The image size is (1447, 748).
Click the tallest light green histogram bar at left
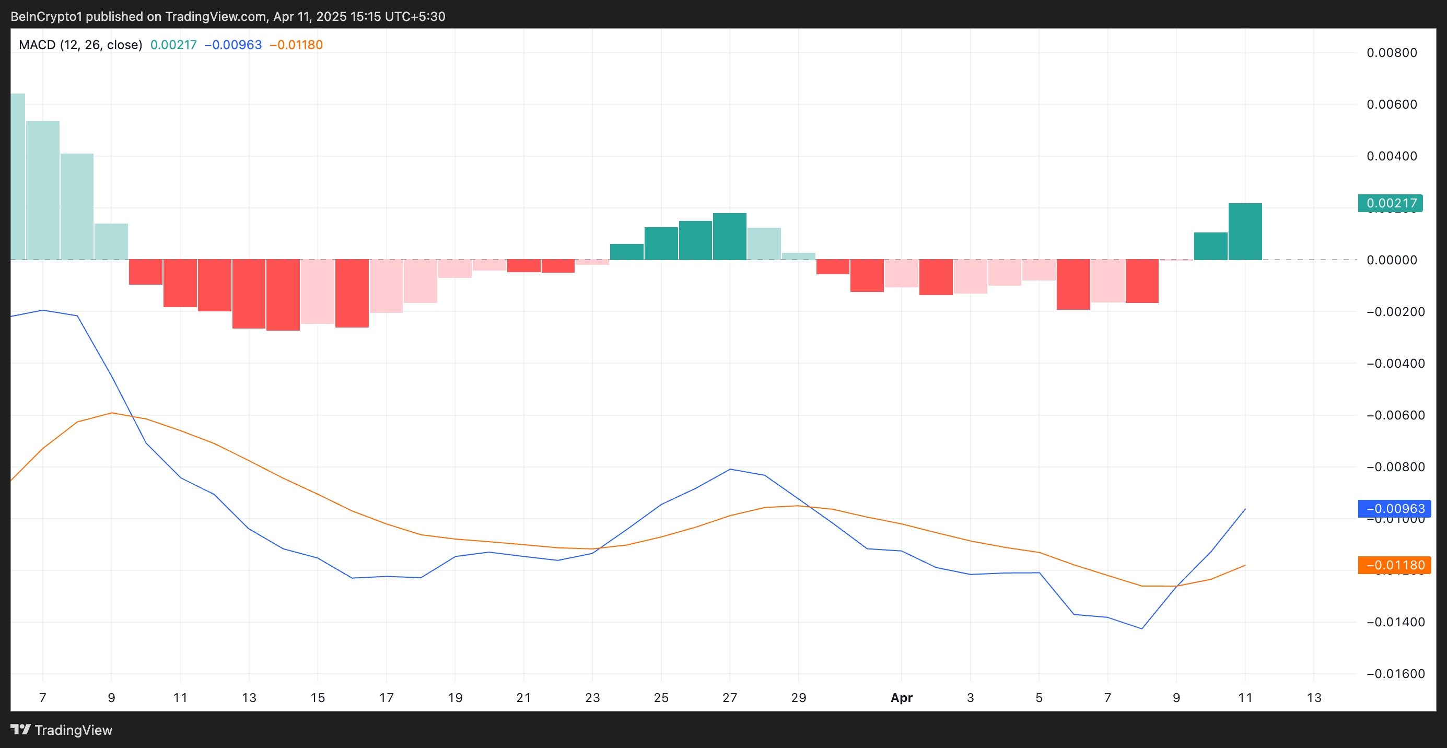(x=17, y=177)
